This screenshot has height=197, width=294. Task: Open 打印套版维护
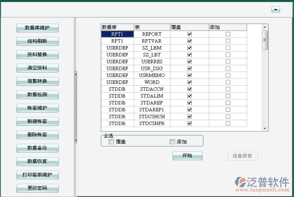coord(38,175)
